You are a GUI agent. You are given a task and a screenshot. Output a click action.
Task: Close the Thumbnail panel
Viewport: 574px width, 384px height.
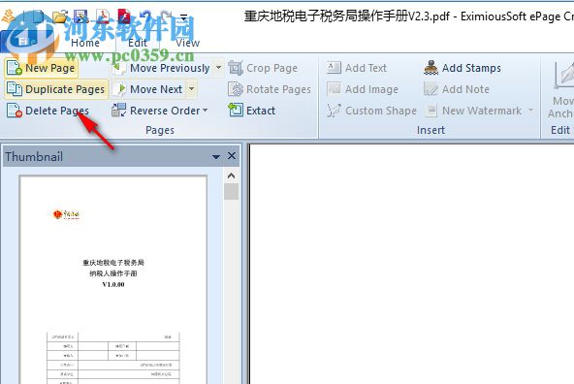[x=232, y=156]
